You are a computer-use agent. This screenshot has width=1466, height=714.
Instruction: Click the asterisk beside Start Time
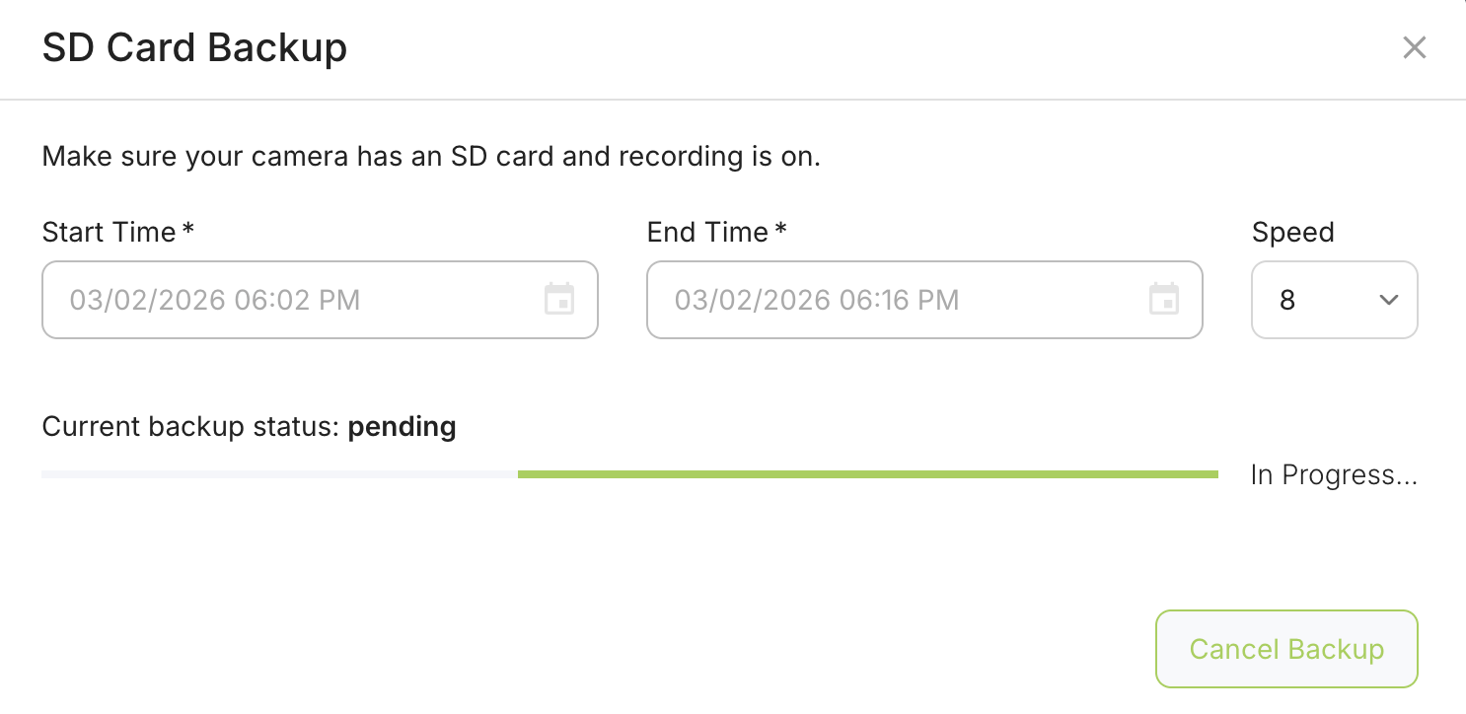click(188, 230)
